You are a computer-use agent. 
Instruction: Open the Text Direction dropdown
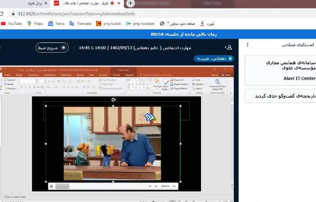(x=108, y=80)
